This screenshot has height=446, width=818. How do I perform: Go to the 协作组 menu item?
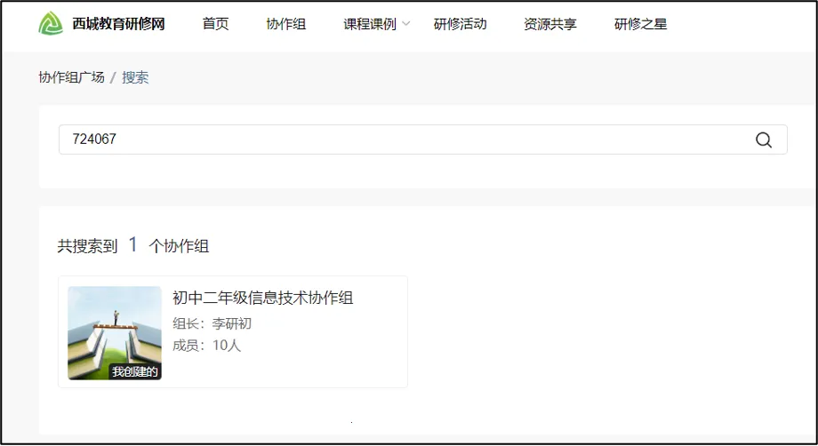(285, 24)
